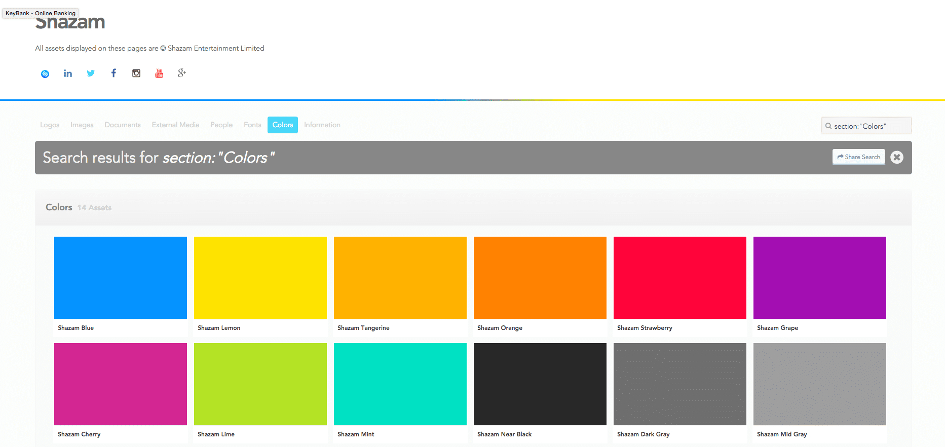Click the Shazam Entertainment Limited copyright text
Viewport: 945px width, 447px height.
(149, 48)
